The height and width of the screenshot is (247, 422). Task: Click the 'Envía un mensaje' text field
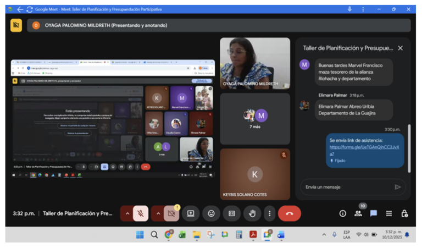pos(346,187)
